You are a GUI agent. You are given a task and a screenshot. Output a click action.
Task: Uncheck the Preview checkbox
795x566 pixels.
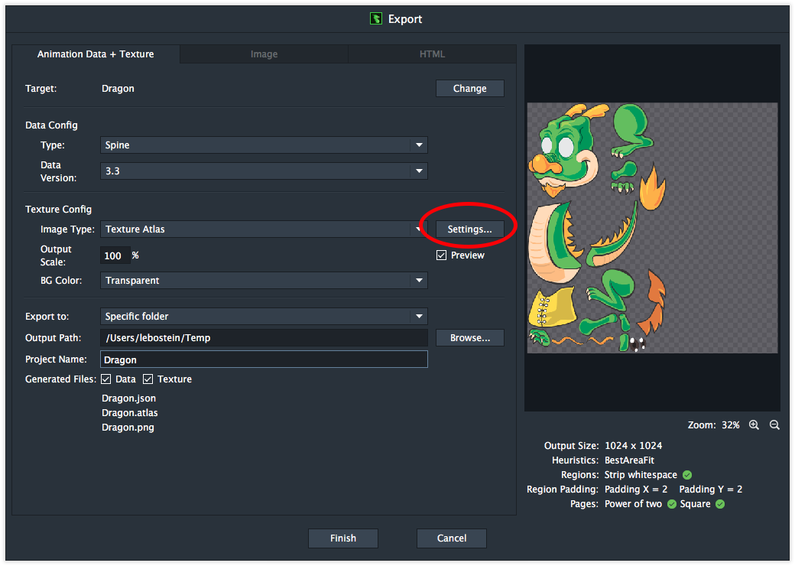(x=441, y=255)
